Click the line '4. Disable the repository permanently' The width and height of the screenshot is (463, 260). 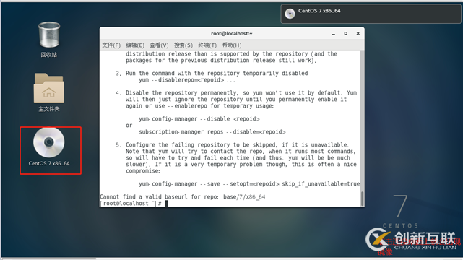pyautogui.click(x=236, y=93)
